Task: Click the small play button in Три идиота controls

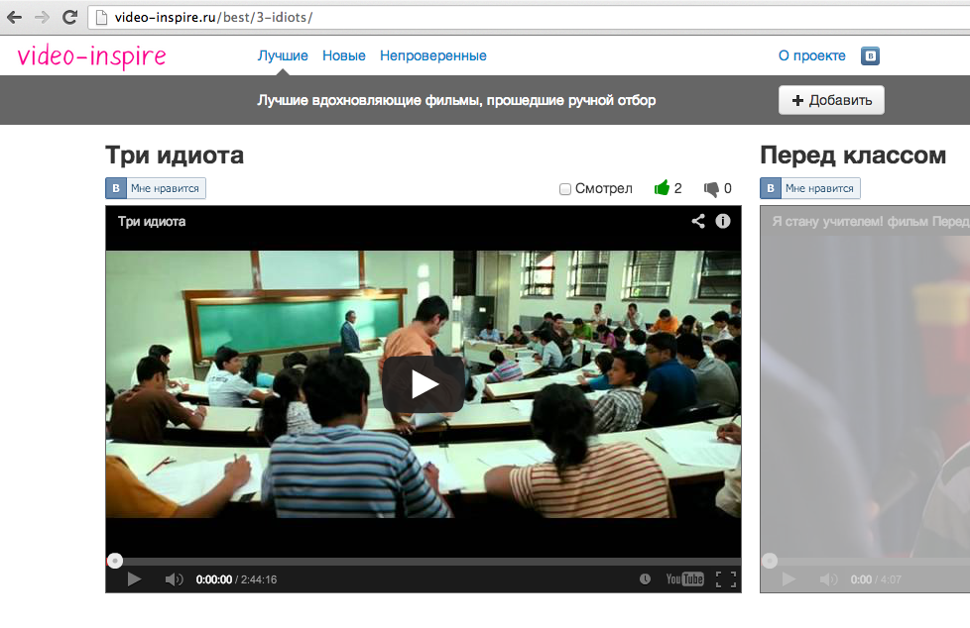Action: (134, 579)
